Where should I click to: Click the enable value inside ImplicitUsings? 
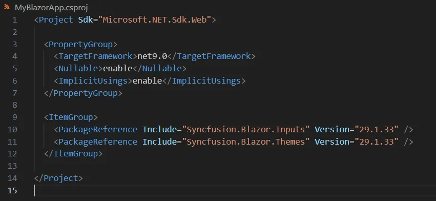(x=148, y=81)
